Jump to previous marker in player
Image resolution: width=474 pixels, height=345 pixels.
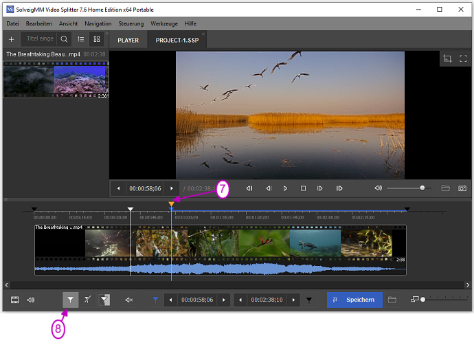coord(249,188)
